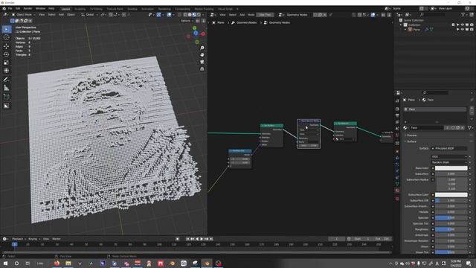Open the GGX distribution dropdown
This screenshot has width=476, height=268.
pyautogui.click(x=449, y=156)
